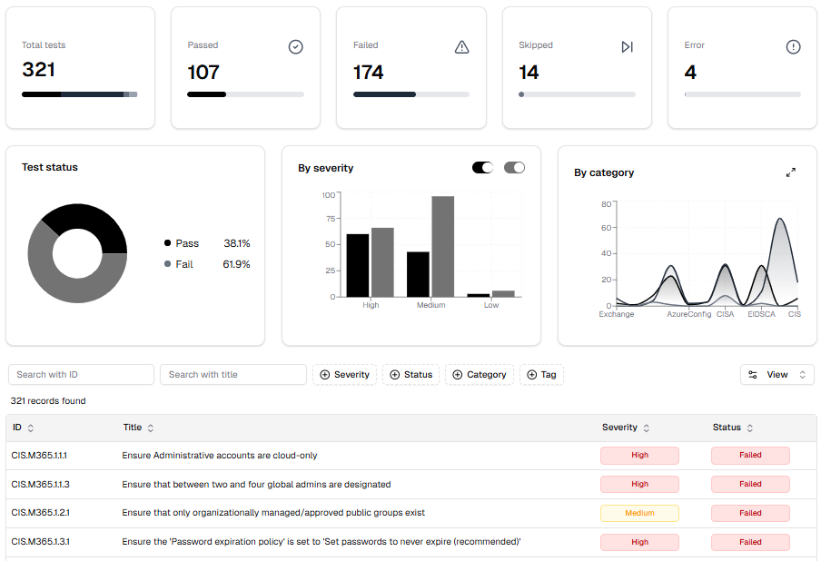
Task: Open the View dropdown
Action: click(x=776, y=375)
